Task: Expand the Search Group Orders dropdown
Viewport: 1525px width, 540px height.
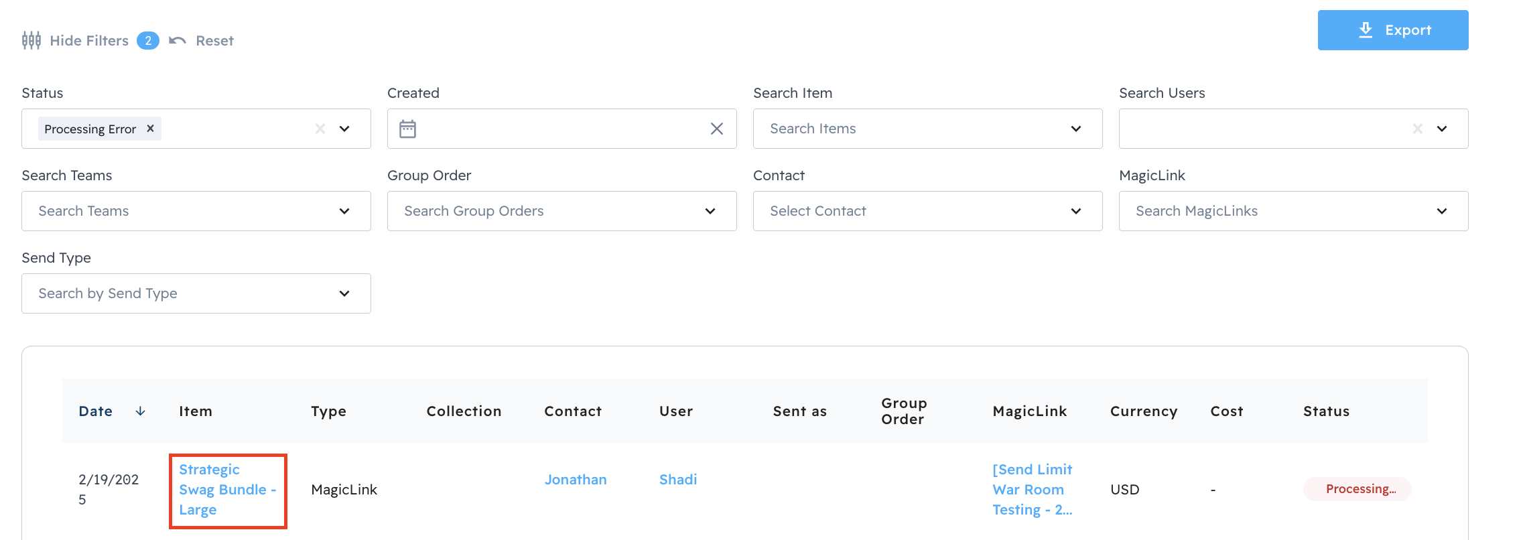Action: pyautogui.click(x=710, y=211)
